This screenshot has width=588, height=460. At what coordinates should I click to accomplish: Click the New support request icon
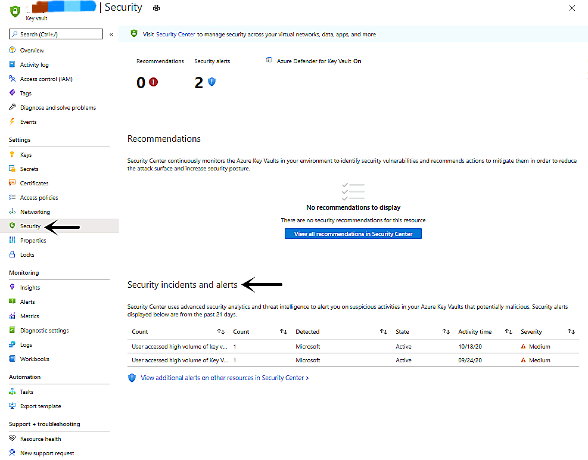tap(13, 452)
